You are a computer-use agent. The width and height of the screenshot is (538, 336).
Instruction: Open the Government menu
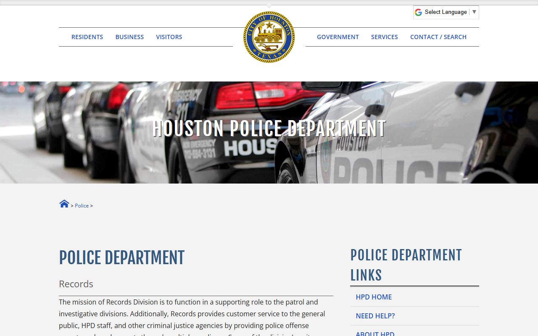point(338,37)
